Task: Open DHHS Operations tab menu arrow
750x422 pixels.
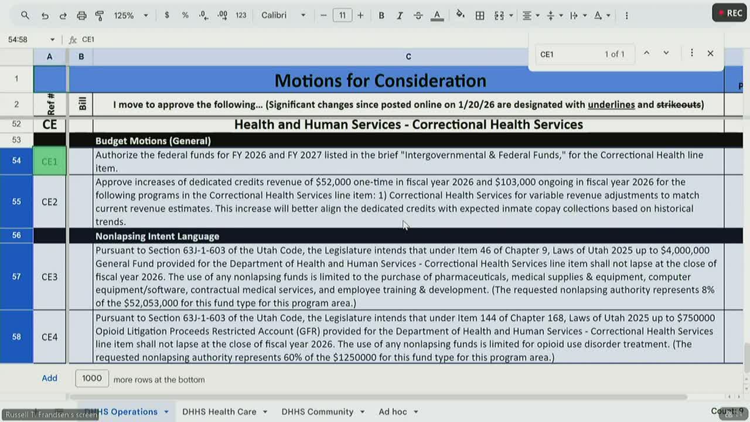Action: (166, 412)
